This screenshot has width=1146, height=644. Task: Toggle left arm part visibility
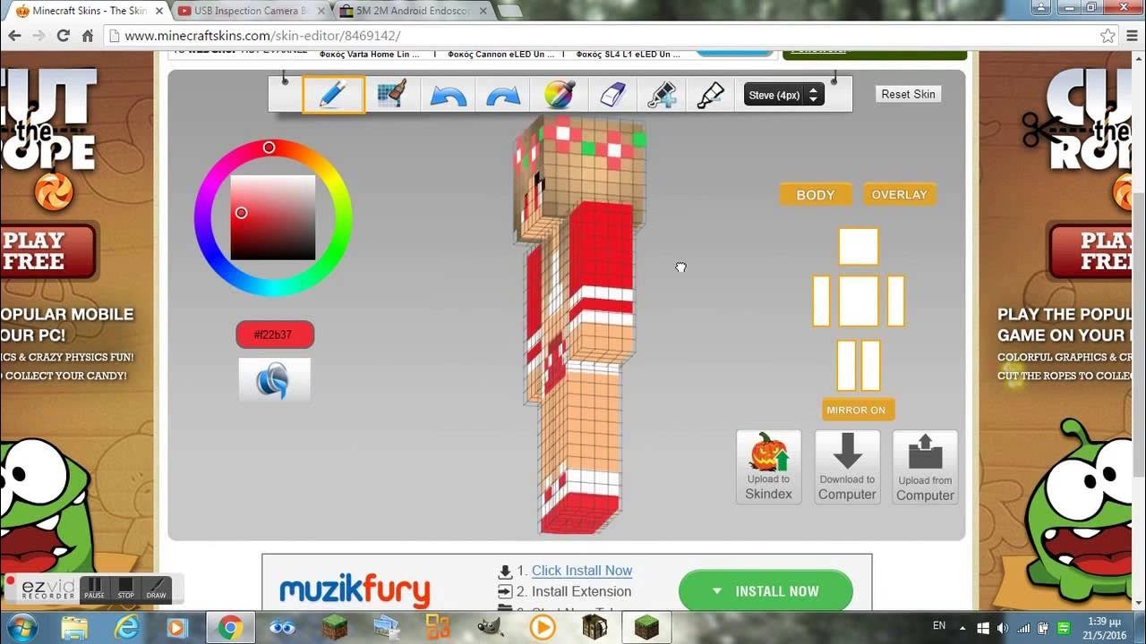pos(821,301)
